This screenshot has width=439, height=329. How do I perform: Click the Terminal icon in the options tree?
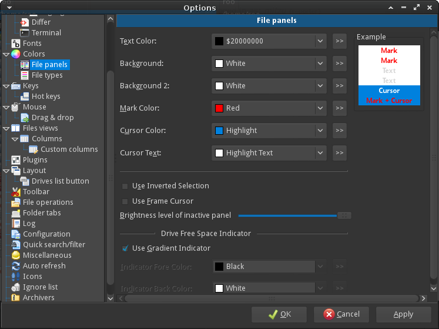point(24,33)
